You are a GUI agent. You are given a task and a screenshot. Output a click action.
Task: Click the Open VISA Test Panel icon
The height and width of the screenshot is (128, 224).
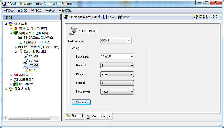(x=66, y=17)
